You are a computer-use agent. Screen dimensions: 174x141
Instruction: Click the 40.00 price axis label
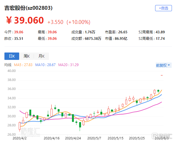point(12,71)
